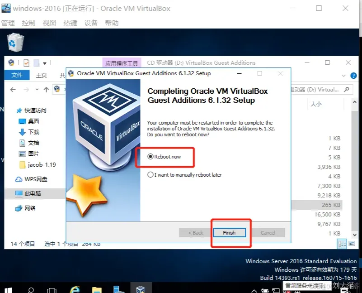Go back in Explorer navigation
The width and height of the screenshot is (362, 293).
[13, 90]
